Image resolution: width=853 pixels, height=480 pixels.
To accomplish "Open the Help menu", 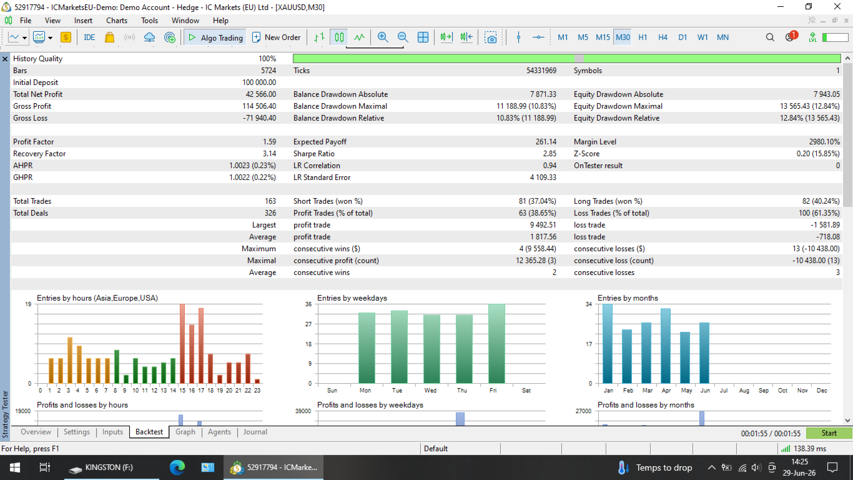I will [x=220, y=21].
